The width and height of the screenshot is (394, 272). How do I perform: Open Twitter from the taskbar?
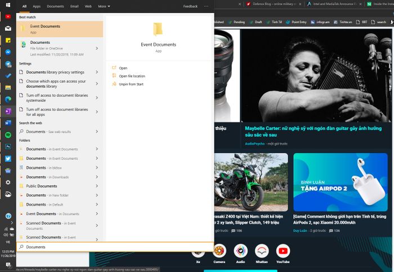point(8,158)
